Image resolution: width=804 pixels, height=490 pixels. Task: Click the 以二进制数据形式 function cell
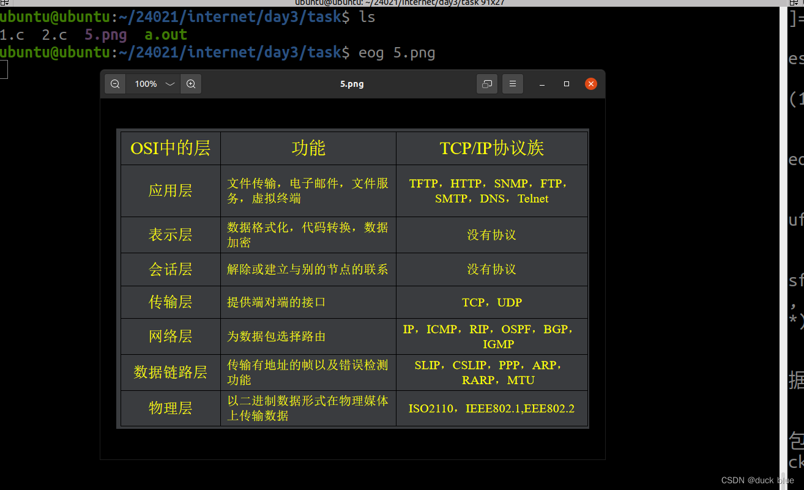coord(308,408)
